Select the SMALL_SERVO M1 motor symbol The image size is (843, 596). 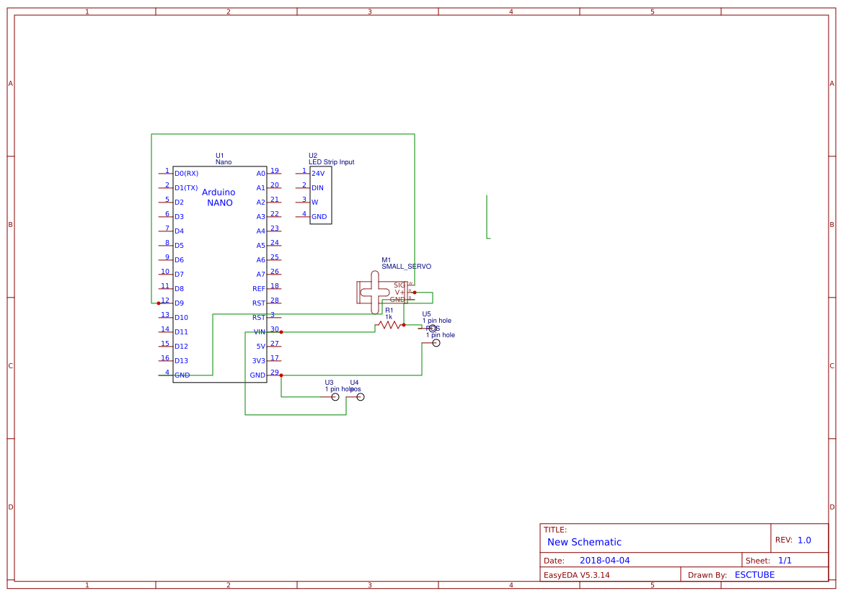coord(389,288)
